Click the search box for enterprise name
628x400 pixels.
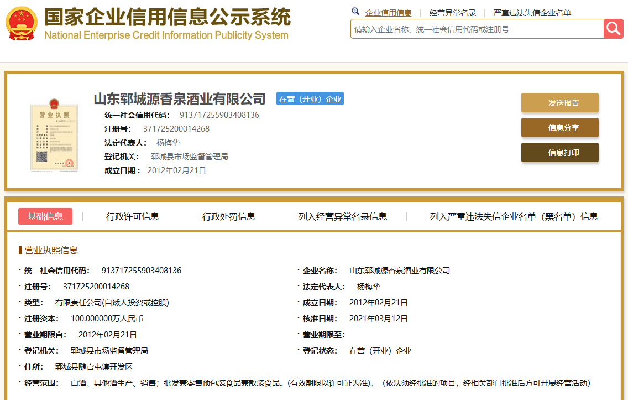(477, 29)
